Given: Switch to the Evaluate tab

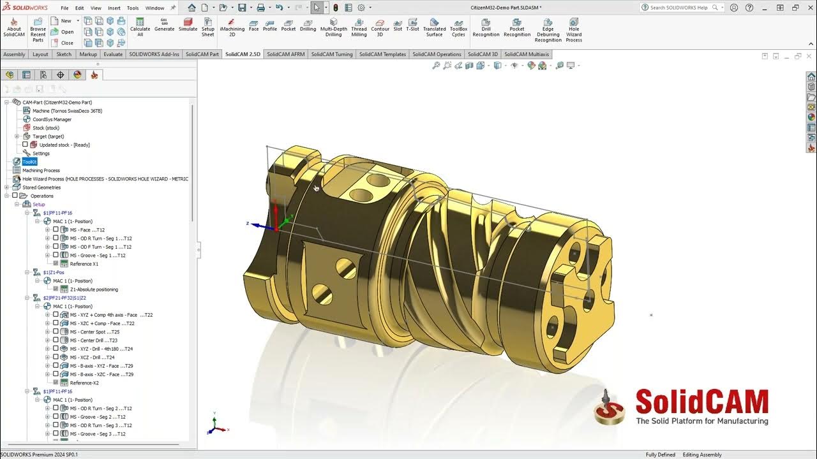Looking at the screenshot, I should [113, 54].
